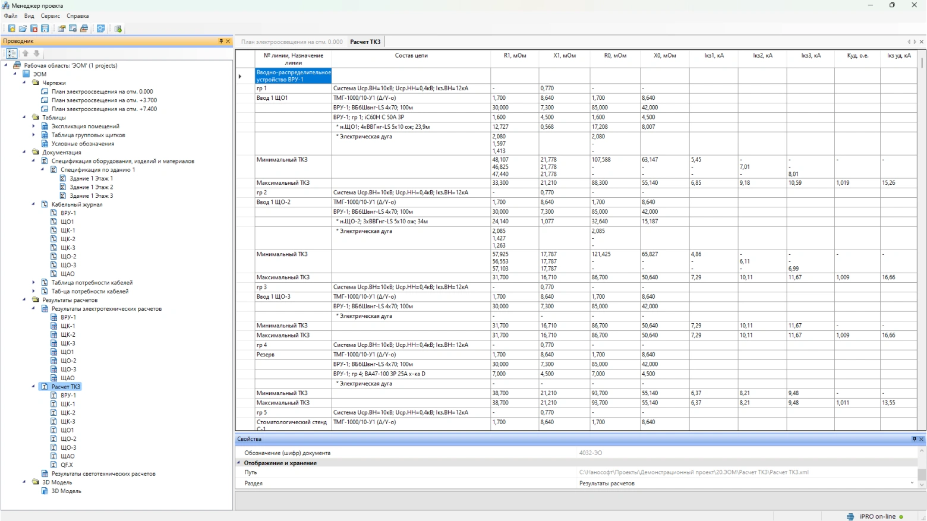Click the floppy disk save icon
Image resolution: width=927 pixels, height=521 pixels.
pyautogui.click(x=45, y=29)
